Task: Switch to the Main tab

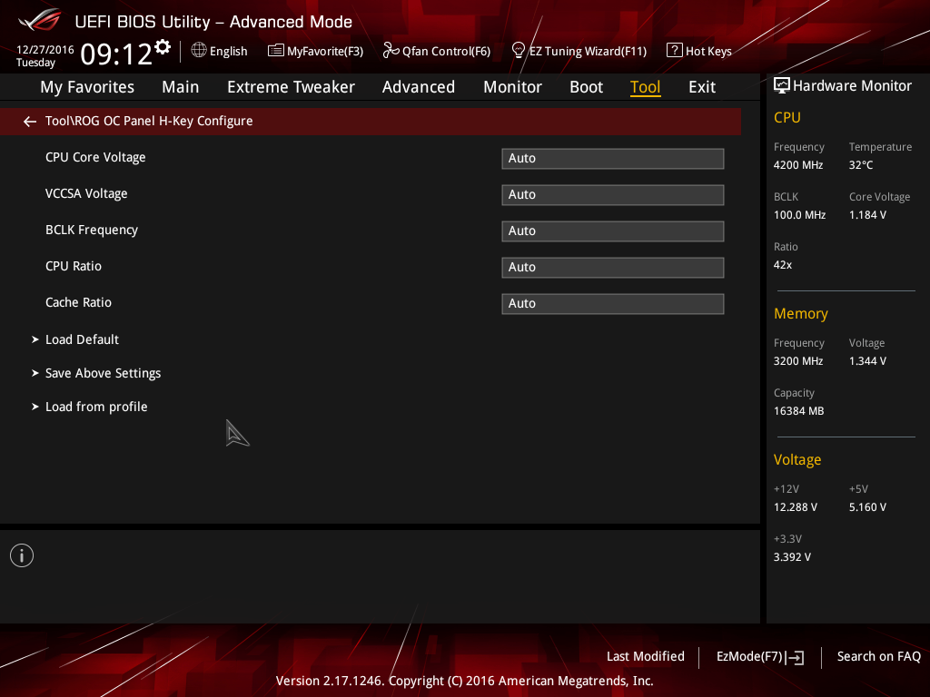Action: click(181, 87)
